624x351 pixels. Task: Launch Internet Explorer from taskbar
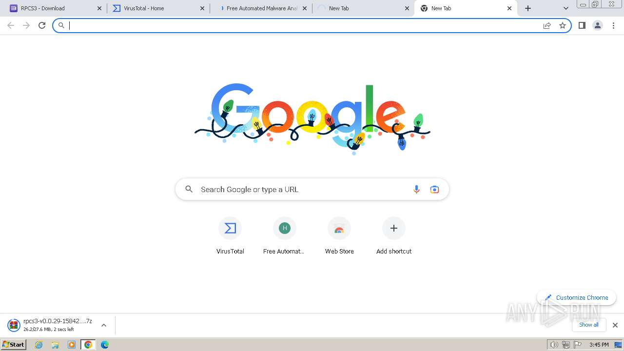coord(39,345)
